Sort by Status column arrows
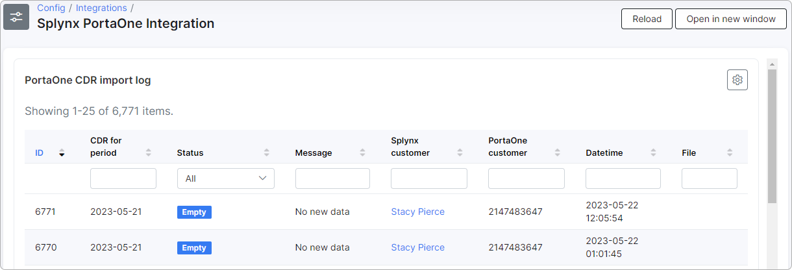 click(267, 153)
